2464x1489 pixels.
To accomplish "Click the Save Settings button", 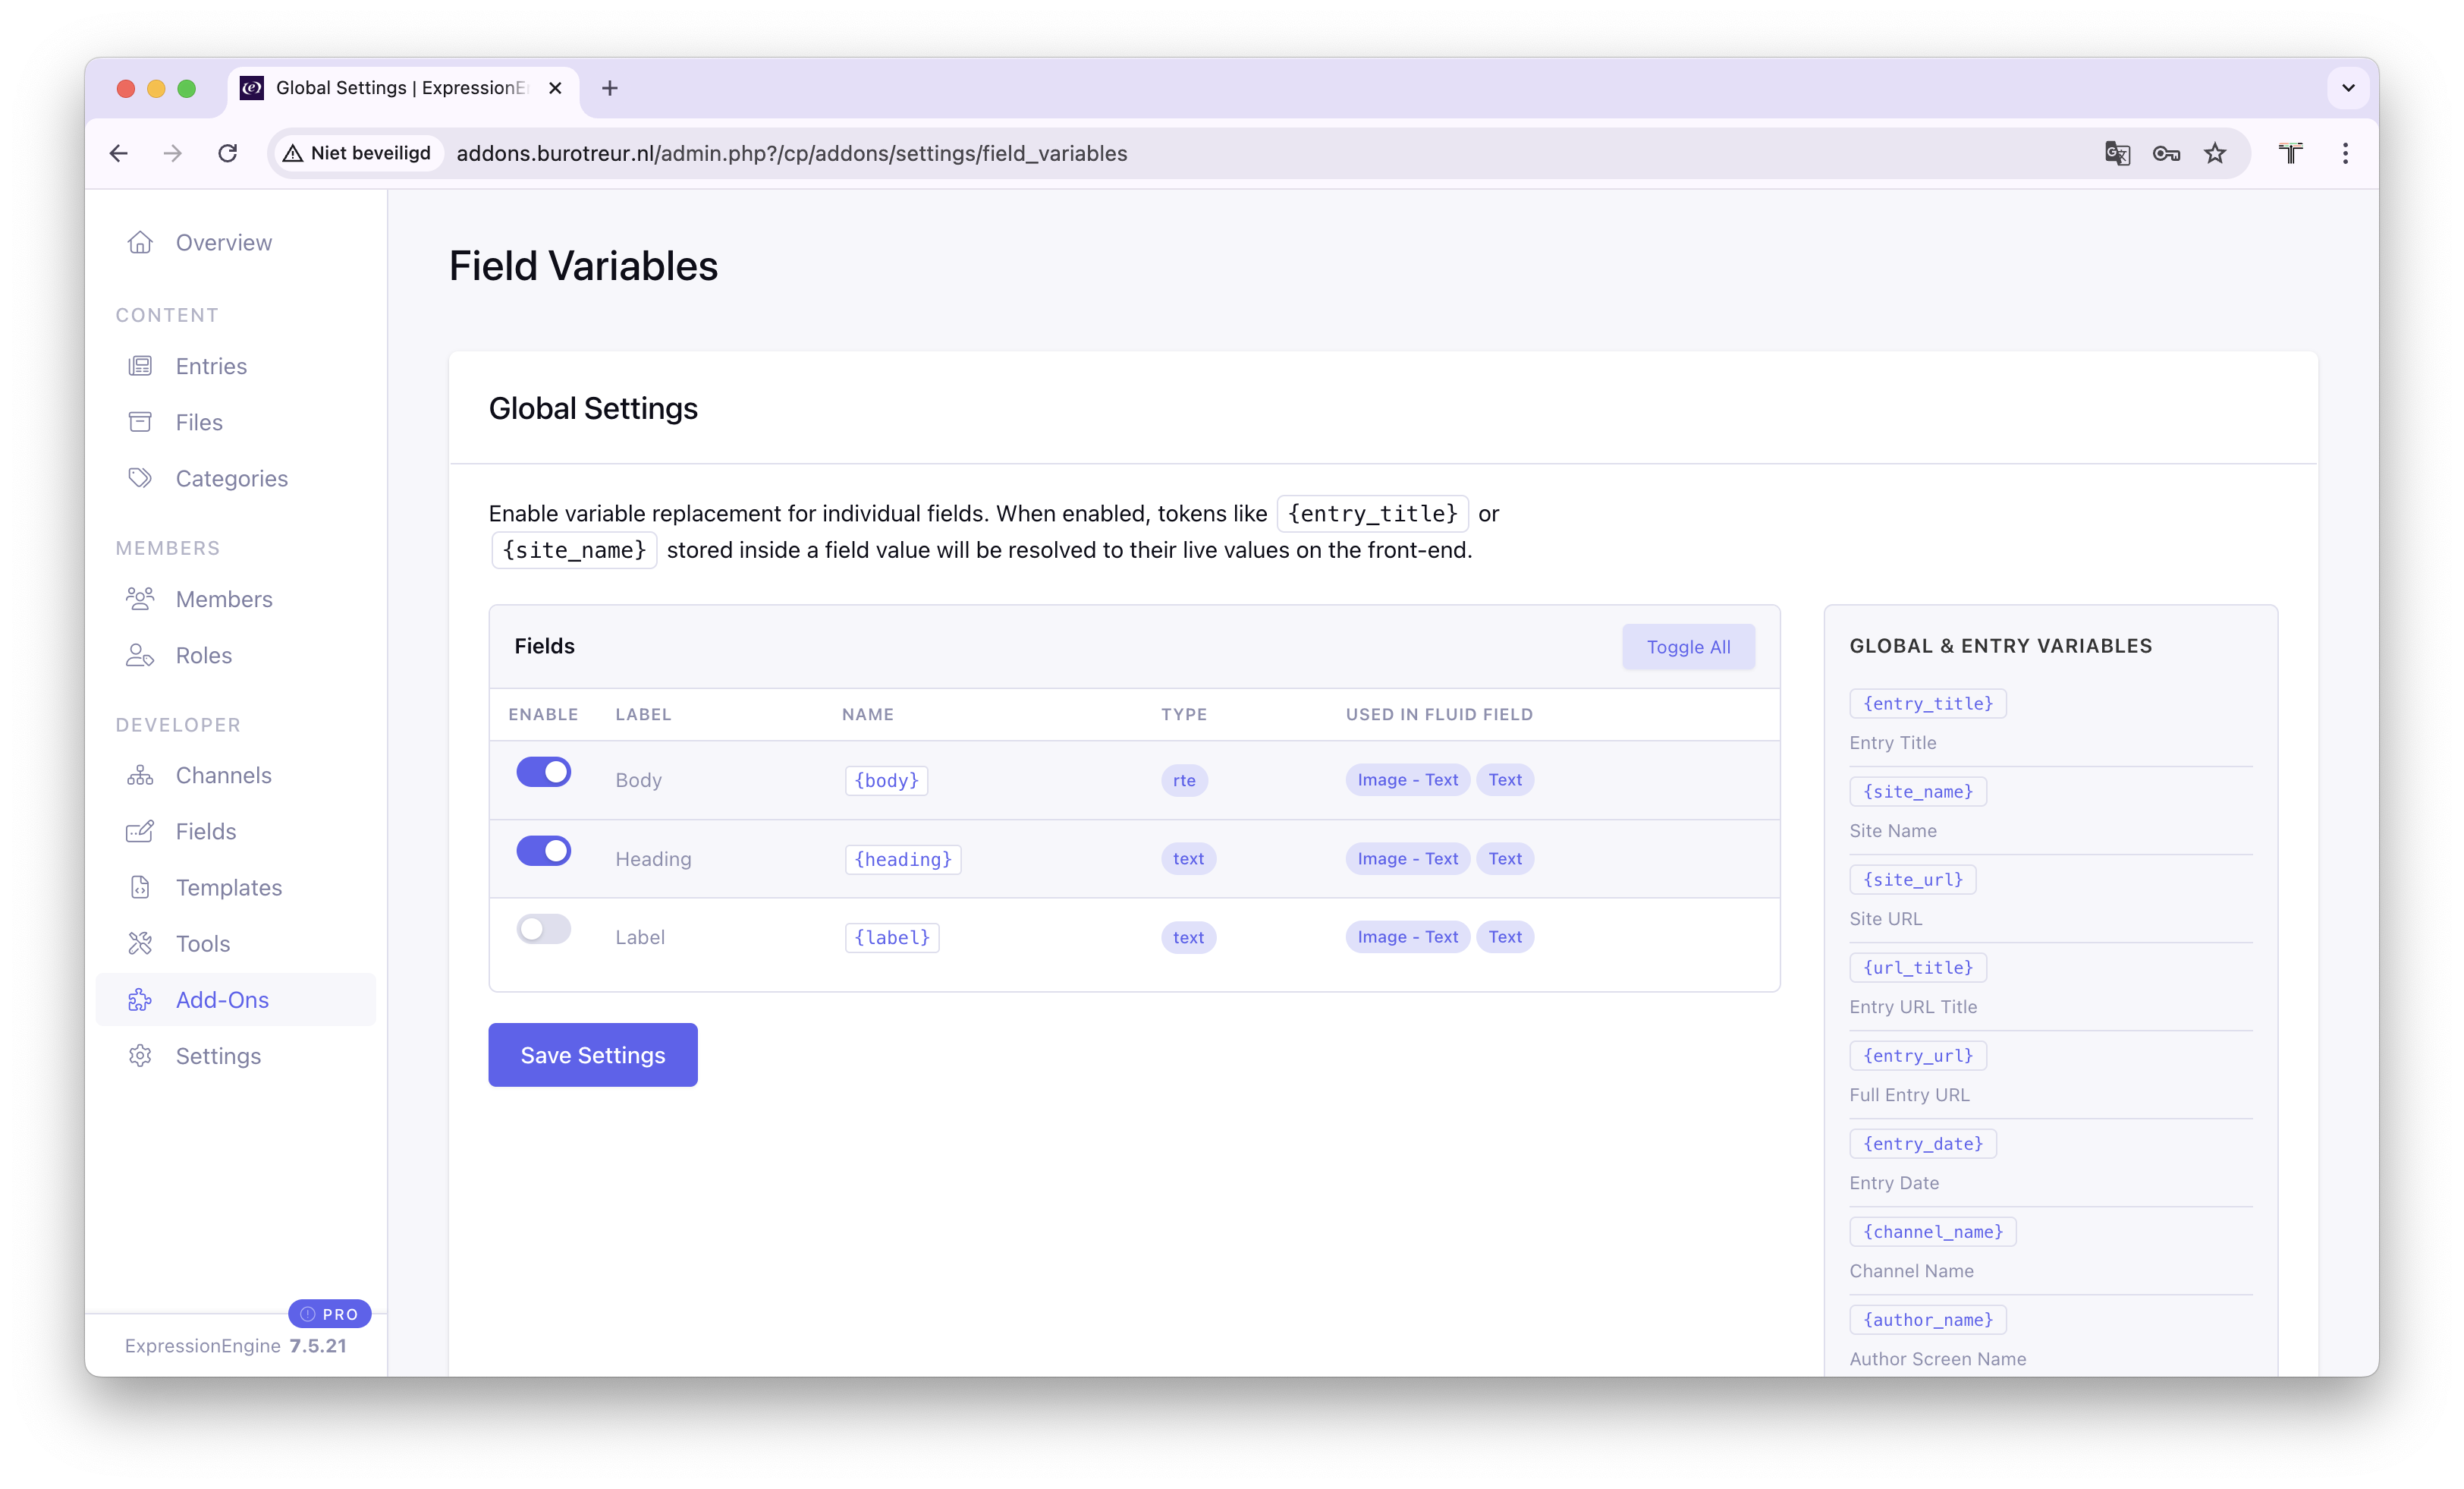I will [592, 1053].
